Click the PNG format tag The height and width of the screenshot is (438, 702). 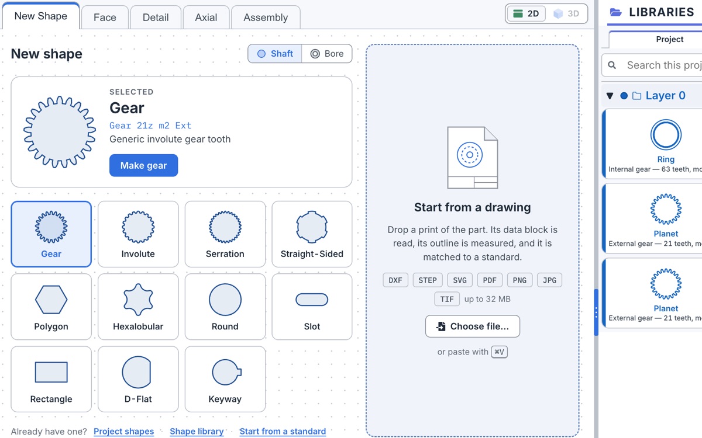tap(519, 280)
